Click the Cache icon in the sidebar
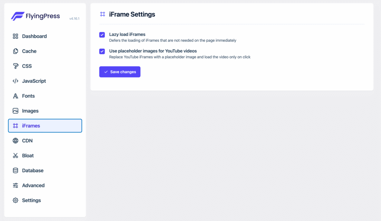The image size is (381, 221). (15, 51)
